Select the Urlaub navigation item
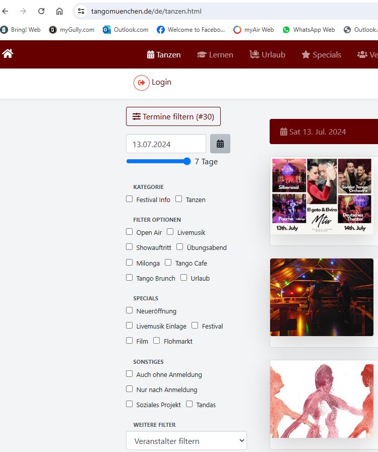The height and width of the screenshot is (452, 378). coord(268,54)
